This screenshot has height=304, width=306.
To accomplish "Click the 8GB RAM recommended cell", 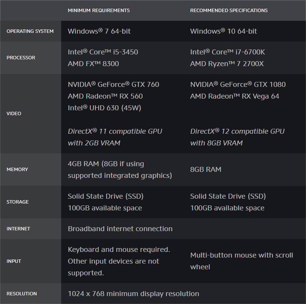I will click(x=206, y=169).
